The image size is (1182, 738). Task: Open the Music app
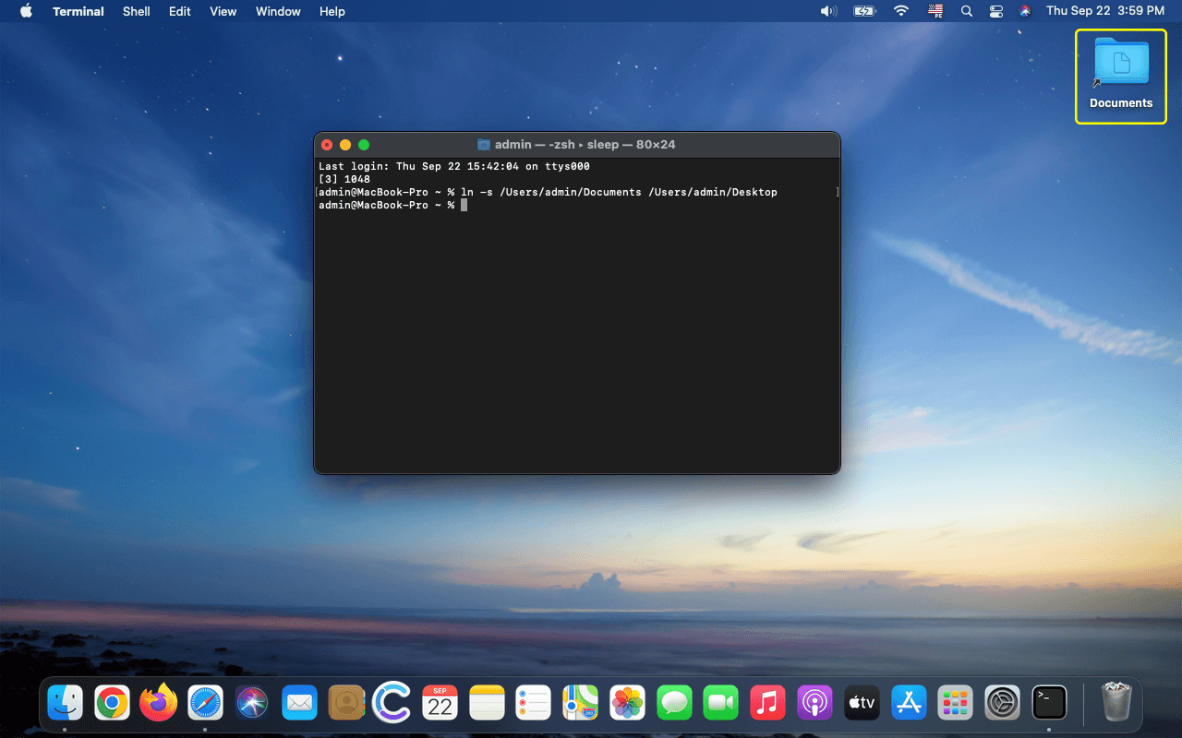767,702
